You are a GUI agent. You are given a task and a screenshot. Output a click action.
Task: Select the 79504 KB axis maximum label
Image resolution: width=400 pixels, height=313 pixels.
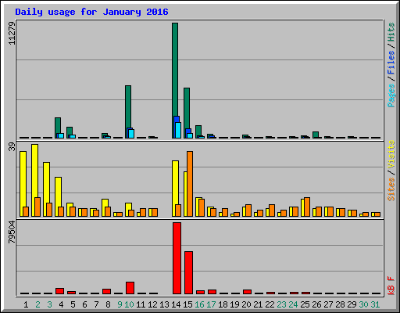coord(12,232)
